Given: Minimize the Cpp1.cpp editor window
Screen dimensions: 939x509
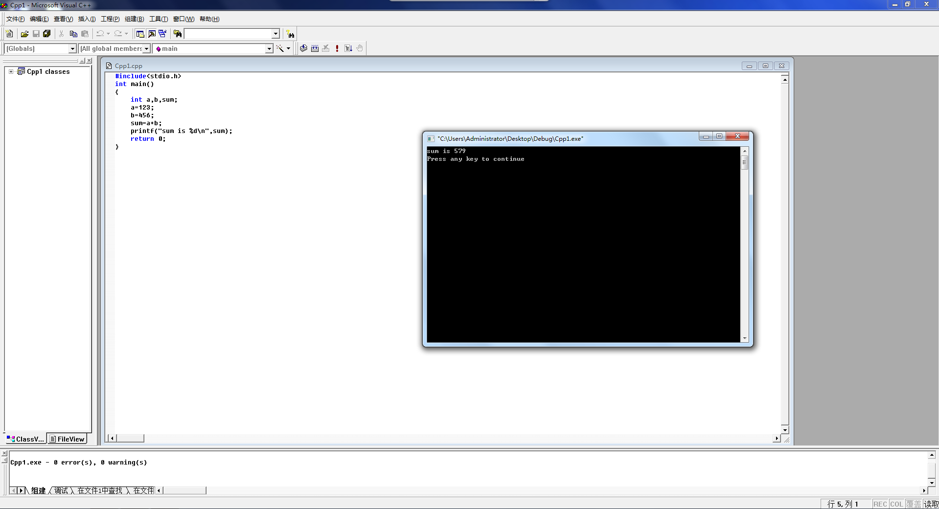Looking at the screenshot, I should 749,66.
